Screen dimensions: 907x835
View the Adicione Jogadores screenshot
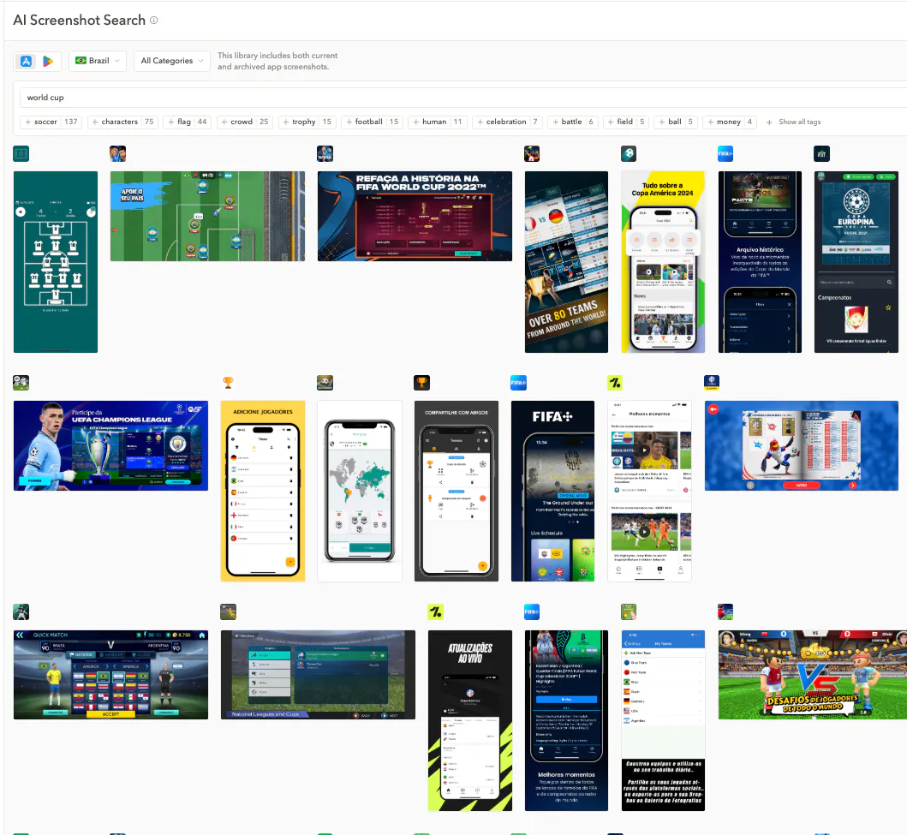pos(263,491)
